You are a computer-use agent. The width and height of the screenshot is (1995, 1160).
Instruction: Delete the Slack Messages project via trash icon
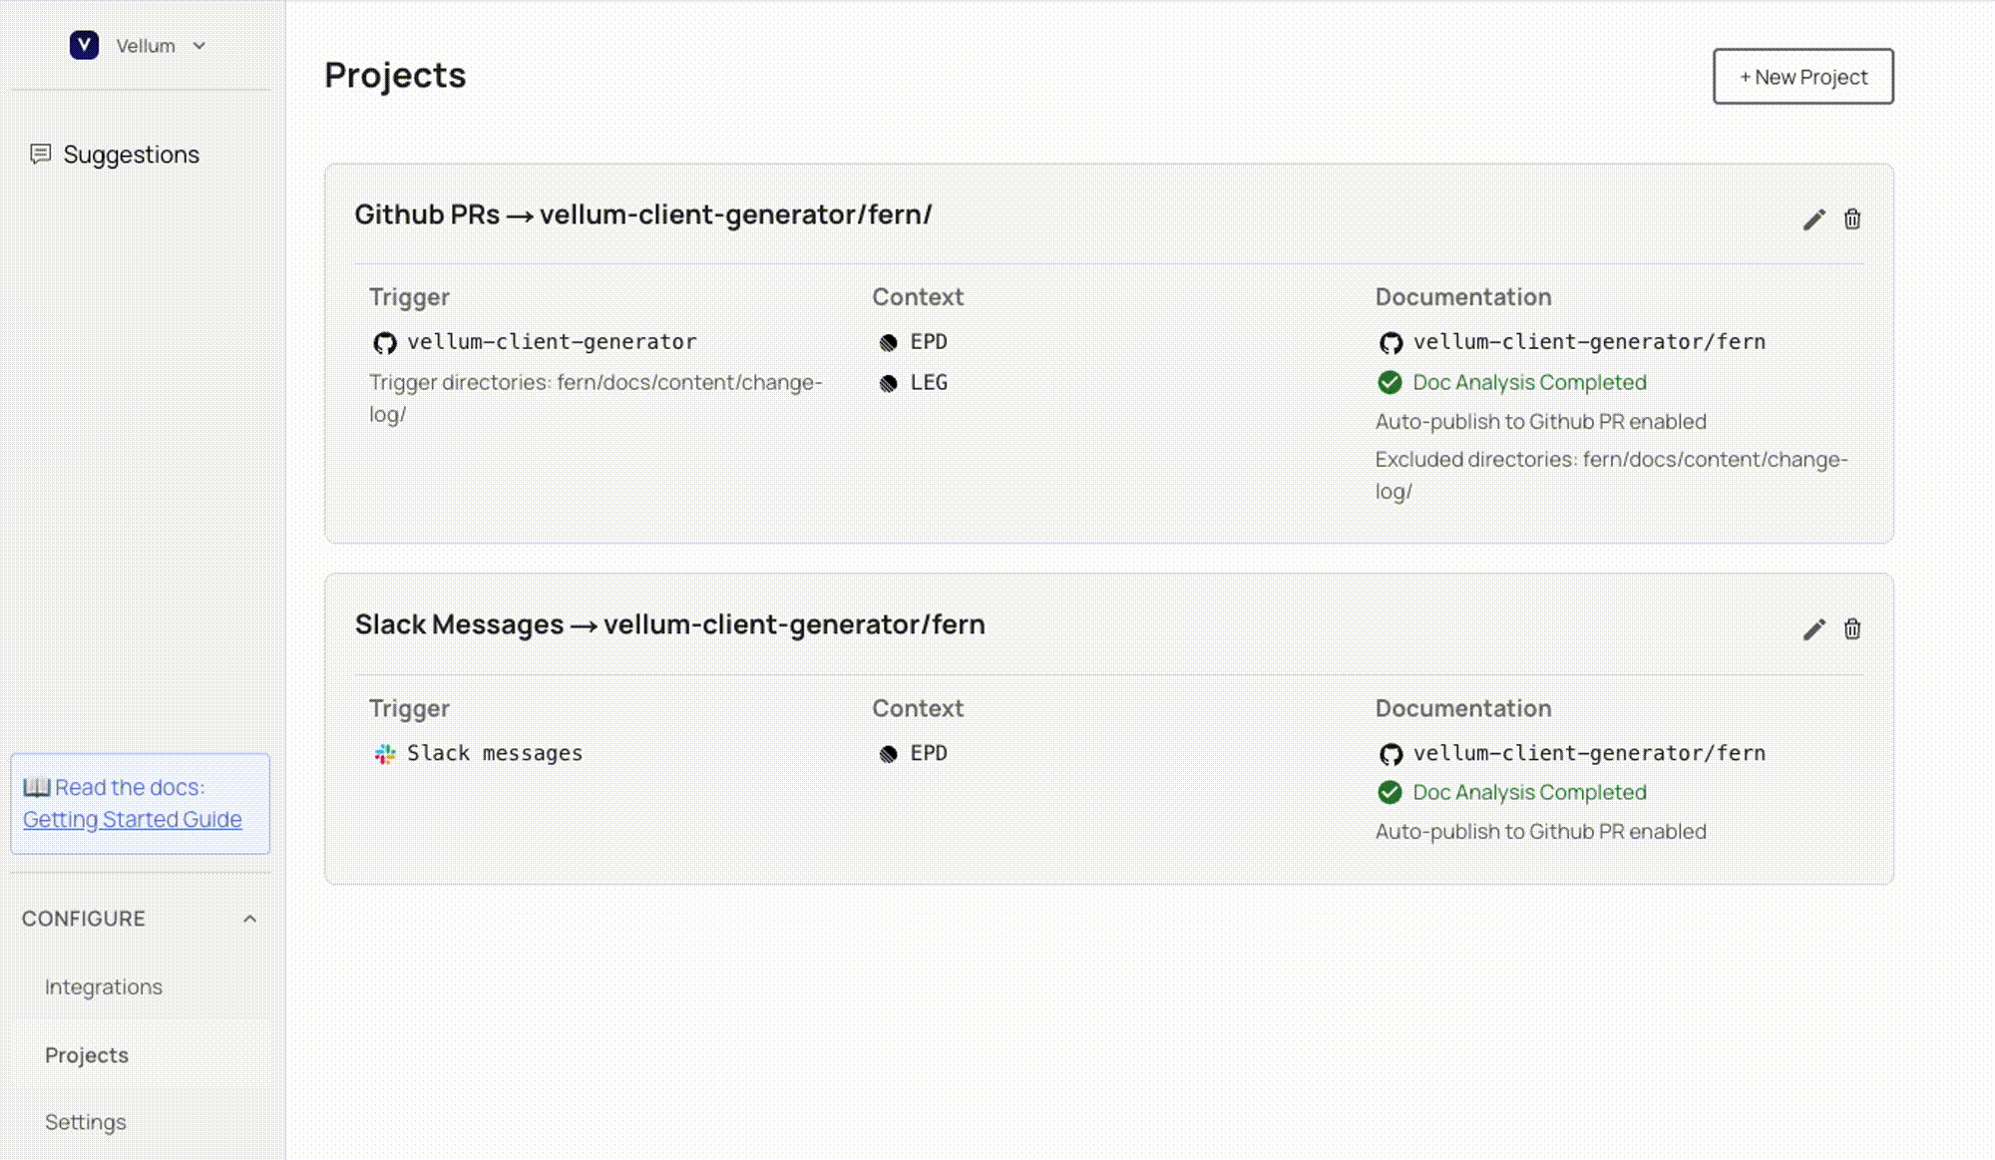[x=1852, y=629]
